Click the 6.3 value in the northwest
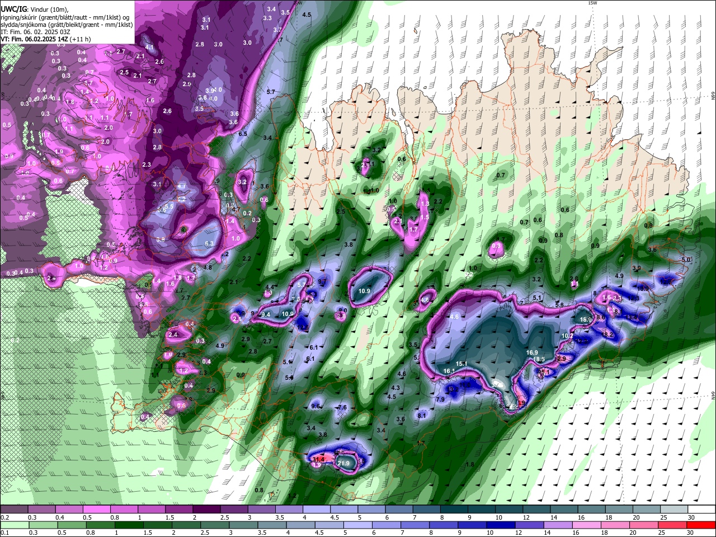Image resolution: width=716 pixels, height=537 pixels. [x=210, y=243]
